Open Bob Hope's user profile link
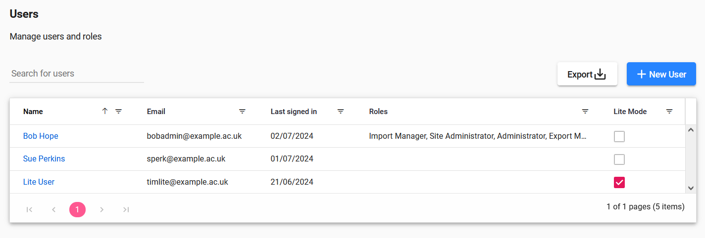 (x=41, y=136)
